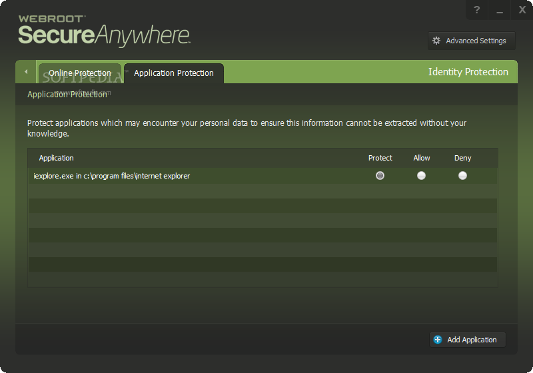Click the Identity Protection heading
Image resolution: width=533 pixels, height=373 pixels.
[468, 72]
